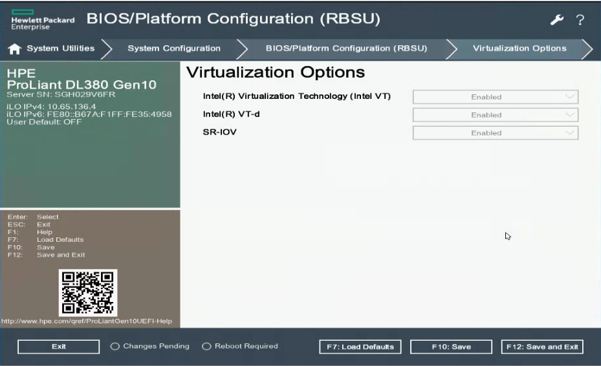601x366 pixels.
Task: Click the User Default: OFF text
Action: (x=44, y=122)
